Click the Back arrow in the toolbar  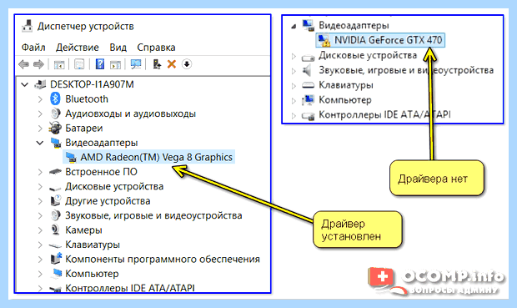(x=23, y=64)
